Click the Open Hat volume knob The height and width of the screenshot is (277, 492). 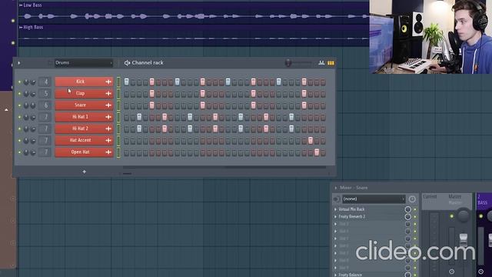pos(33,152)
